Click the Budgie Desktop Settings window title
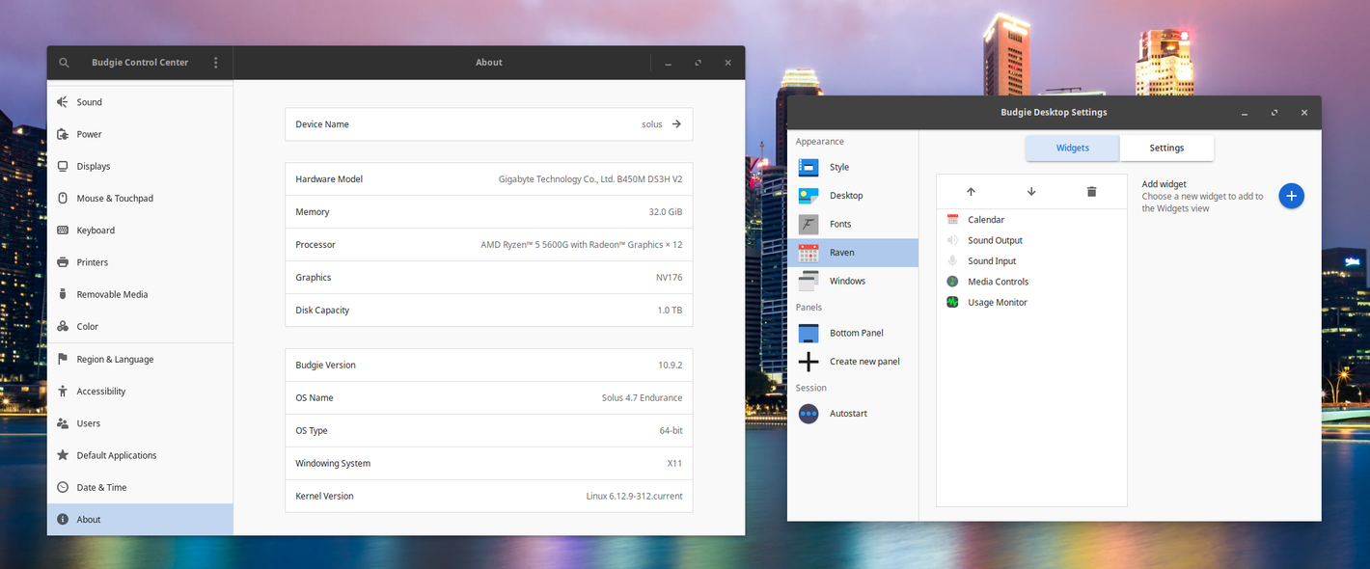Image resolution: width=1370 pixels, height=569 pixels. tap(1054, 113)
